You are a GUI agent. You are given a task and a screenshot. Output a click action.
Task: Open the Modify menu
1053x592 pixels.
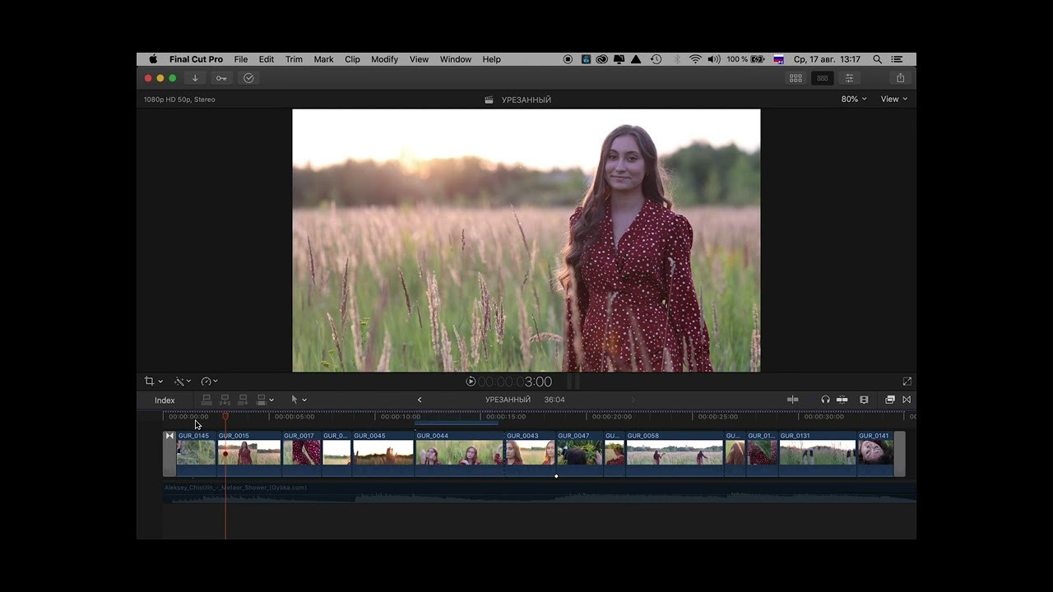click(x=384, y=59)
